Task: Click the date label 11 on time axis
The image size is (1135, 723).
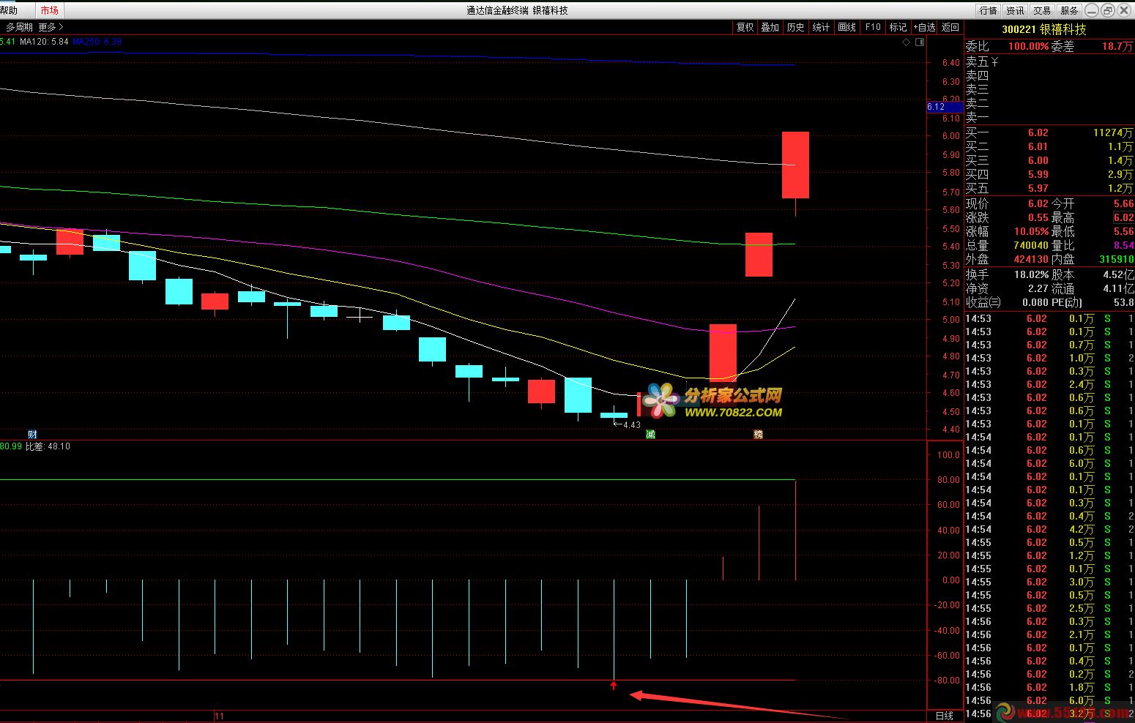Action: [219, 716]
